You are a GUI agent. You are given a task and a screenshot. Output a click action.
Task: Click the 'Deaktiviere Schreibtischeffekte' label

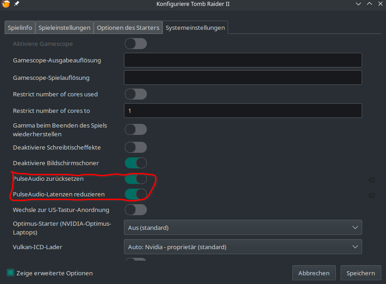57,147
